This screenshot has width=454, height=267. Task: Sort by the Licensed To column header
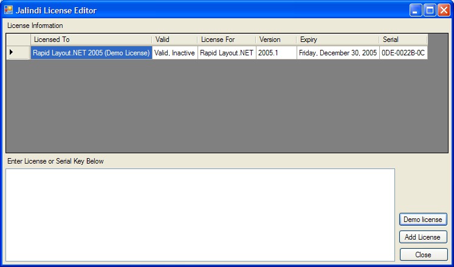[91, 40]
